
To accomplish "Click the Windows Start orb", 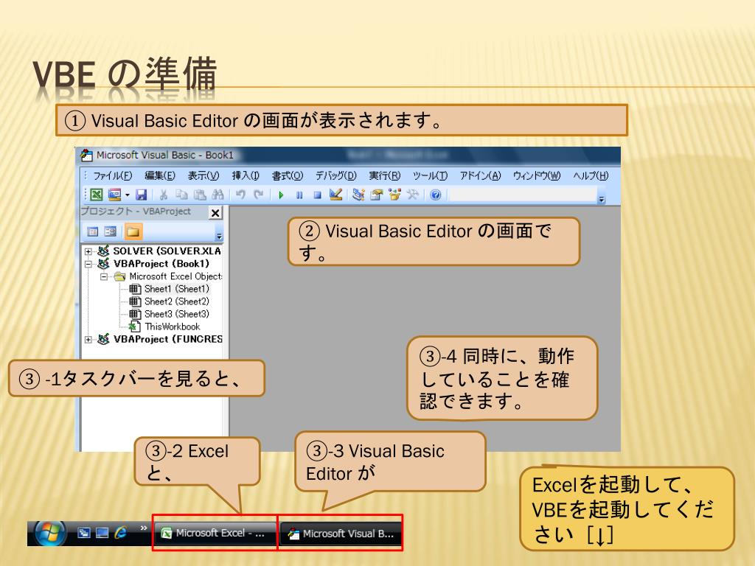I will click(x=50, y=534).
